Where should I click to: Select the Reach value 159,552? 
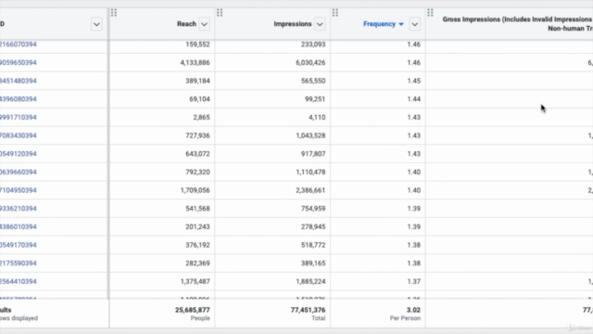pos(197,45)
